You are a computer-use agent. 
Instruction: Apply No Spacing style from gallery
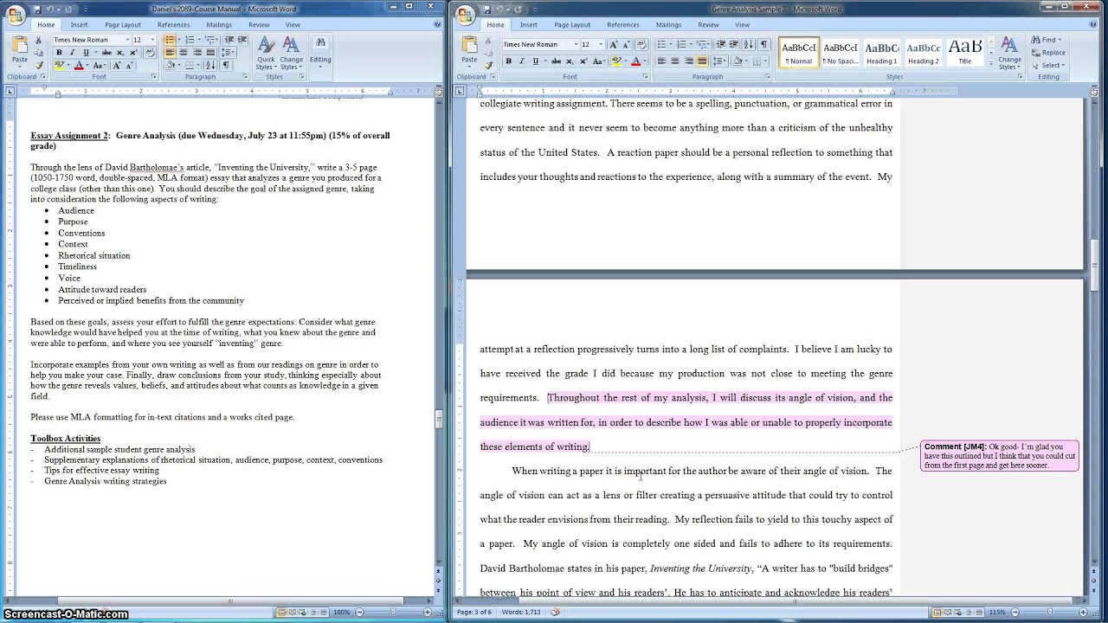pos(840,53)
